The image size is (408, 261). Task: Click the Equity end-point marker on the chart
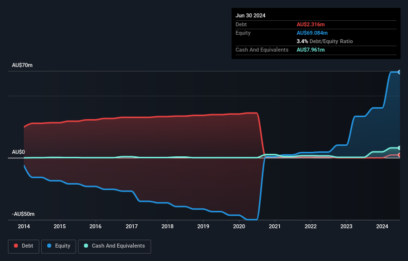tap(399, 72)
